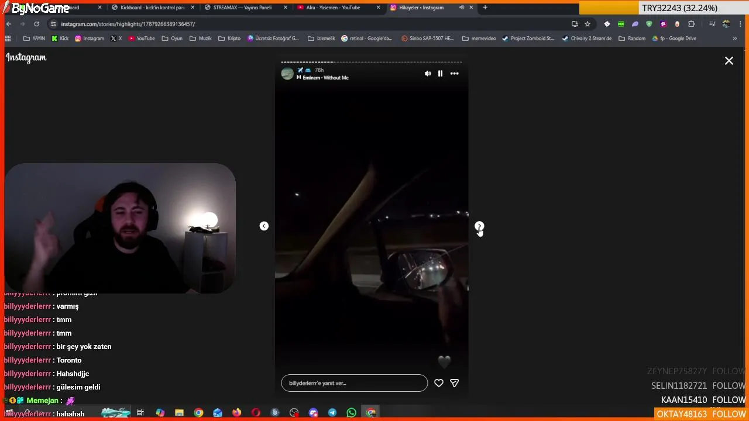The width and height of the screenshot is (749, 421).
Task: Open the Chivalry 2 Steam'de bookmark
Action: 587,39
